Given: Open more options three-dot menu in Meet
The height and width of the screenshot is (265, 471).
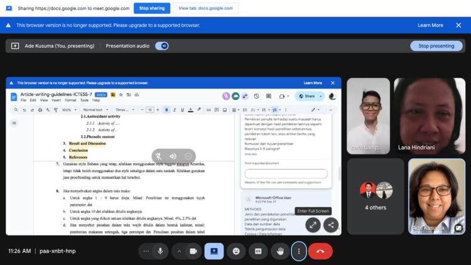Looking at the screenshot, I should pos(298,251).
